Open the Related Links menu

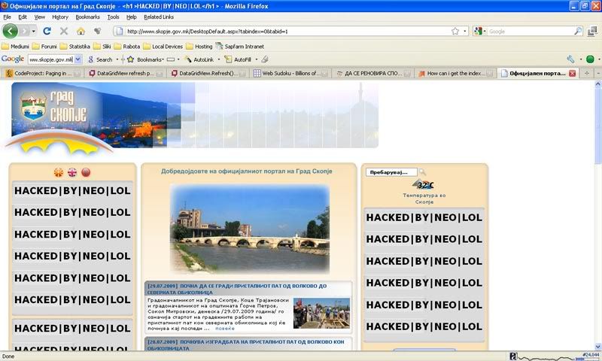tap(159, 17)
